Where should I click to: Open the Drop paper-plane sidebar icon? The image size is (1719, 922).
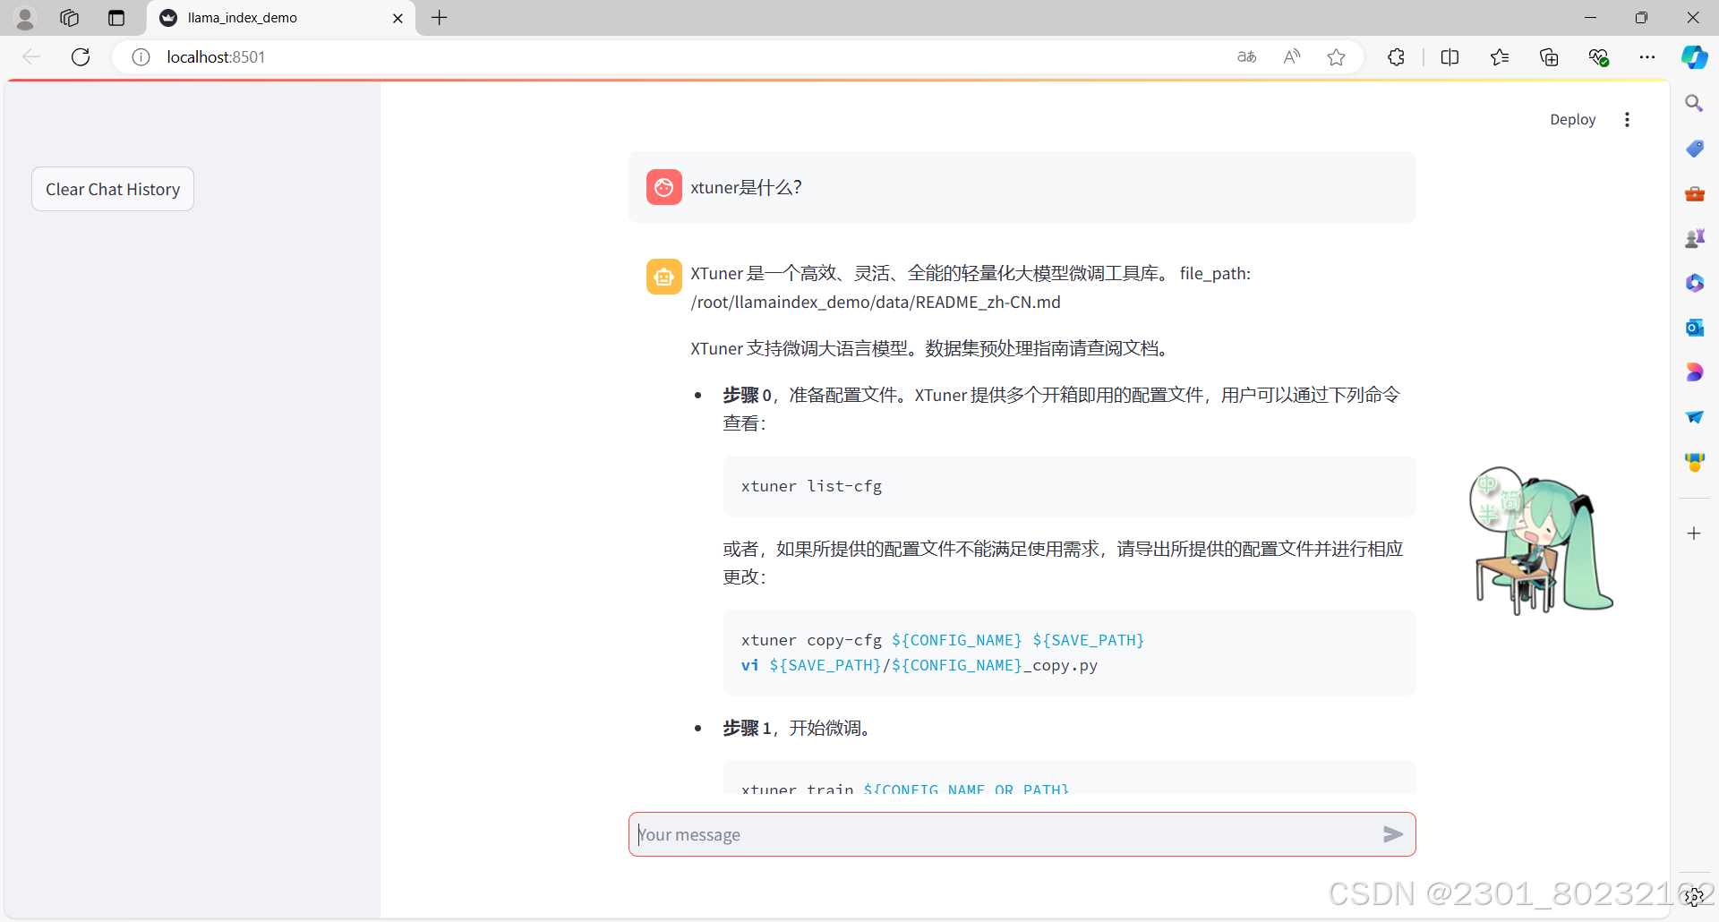(x=1694, y=417)
